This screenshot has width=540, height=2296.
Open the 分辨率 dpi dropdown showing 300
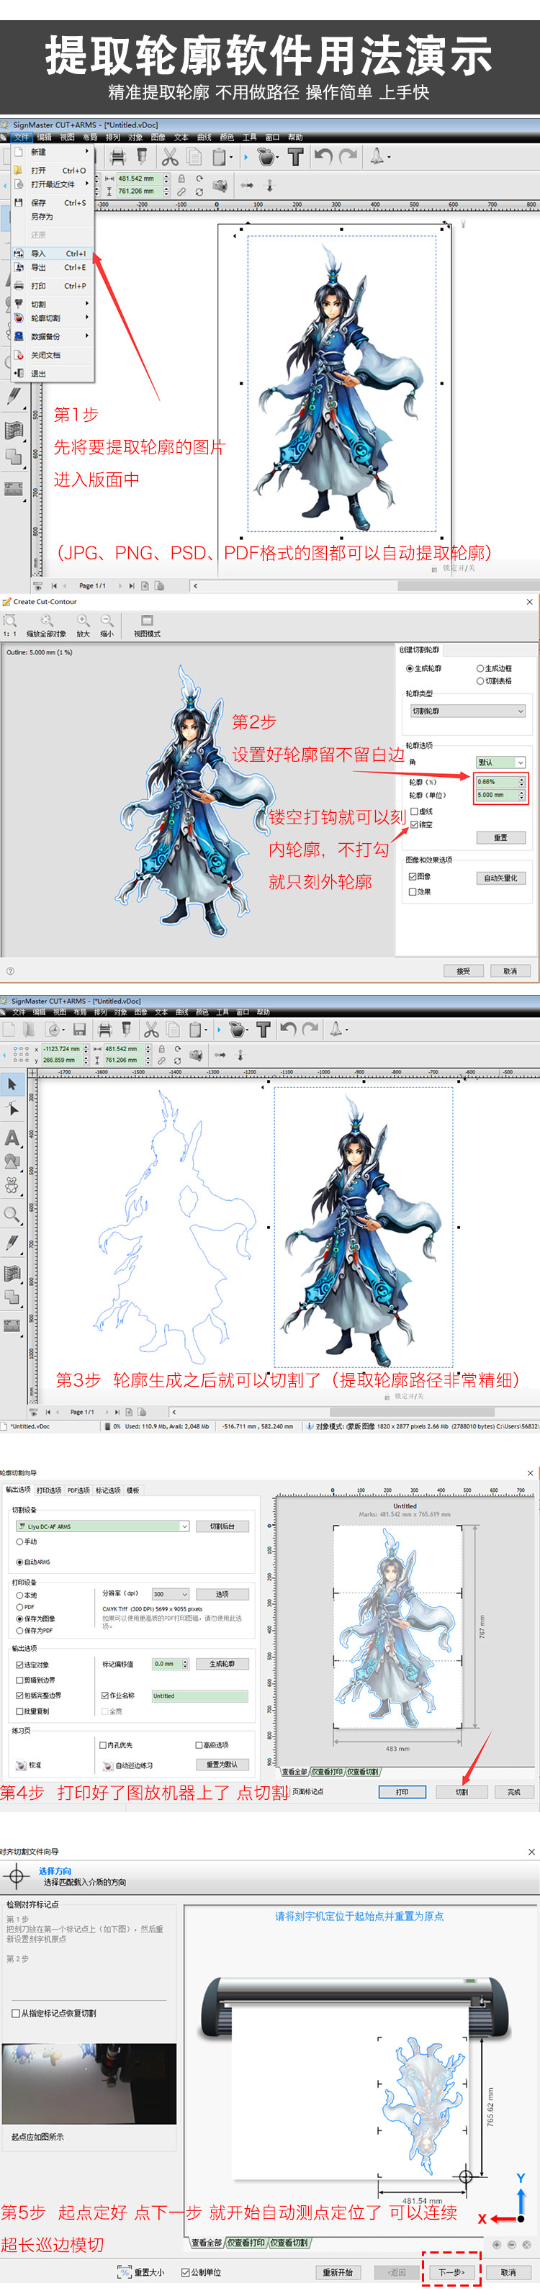[x=169, y=1593]
